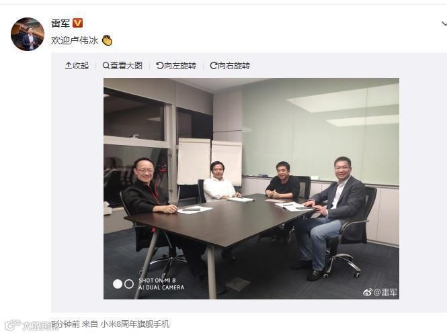Viewport: 447px width, 335px height.
Task: Click the @雷军 watermark on photo
Action: (385, 292)
